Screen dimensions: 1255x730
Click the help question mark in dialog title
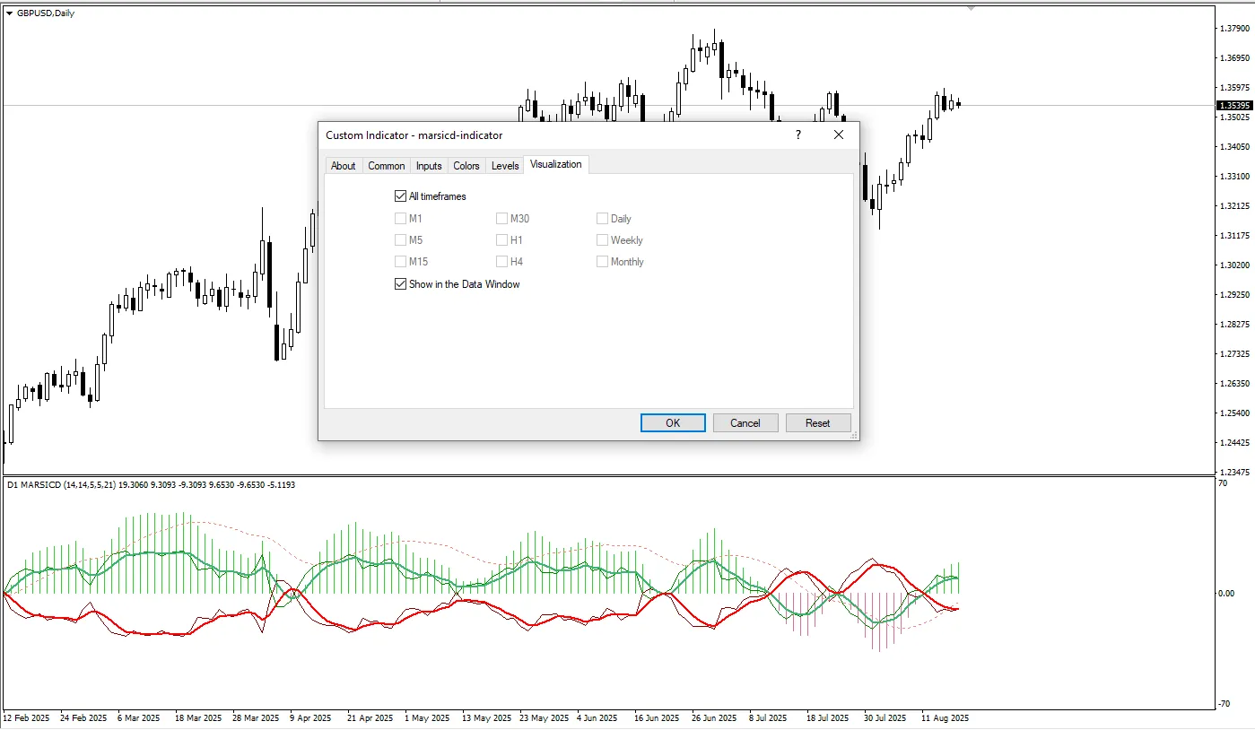797,135
